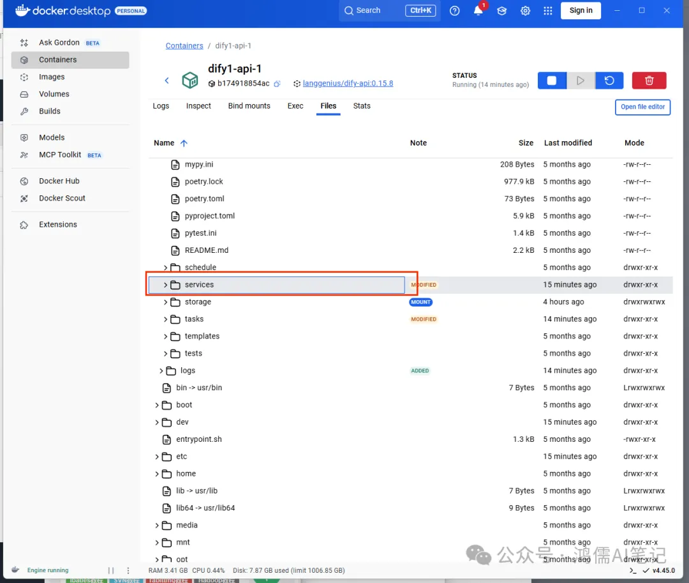Click the Size column header
Viewport: 689px width, 583px height.
pyautogui.click(x=526, y=143)
